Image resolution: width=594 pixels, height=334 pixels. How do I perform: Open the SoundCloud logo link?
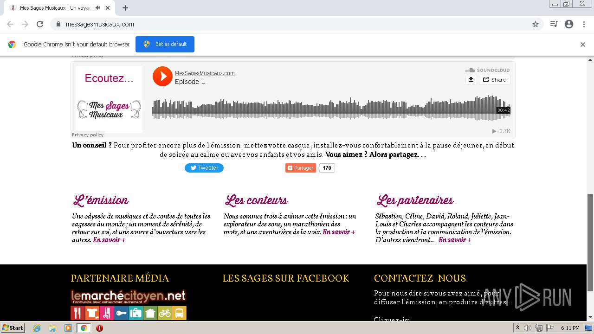click(487, 70)
